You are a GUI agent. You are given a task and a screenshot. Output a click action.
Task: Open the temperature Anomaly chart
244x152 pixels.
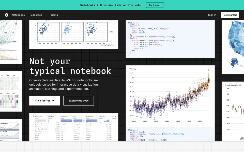170,96
